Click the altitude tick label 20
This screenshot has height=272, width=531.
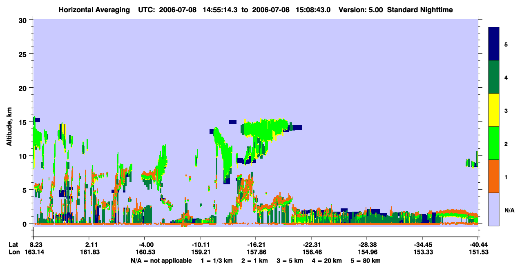[23, 88]
